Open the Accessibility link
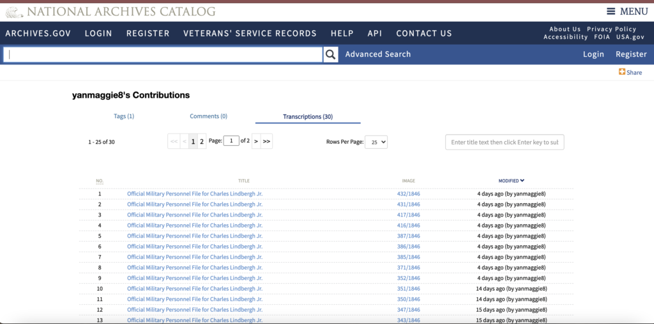The height and width of the screenshot is (324, 654). (566, 37)
